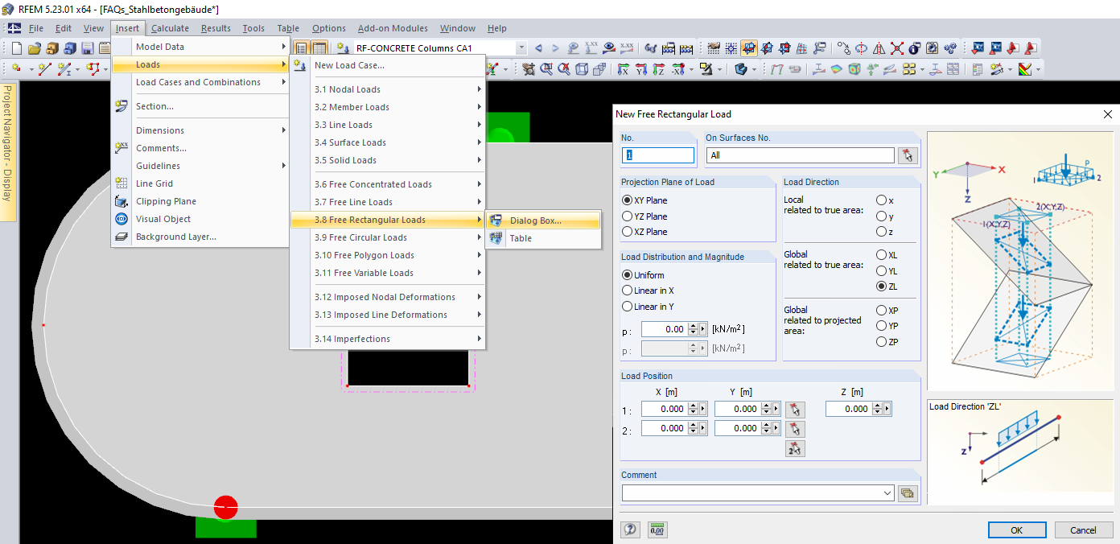Click the red cross delete icon in toolbar
Viewport: 1120px width, 544px height.
click(x=896, y=48)
